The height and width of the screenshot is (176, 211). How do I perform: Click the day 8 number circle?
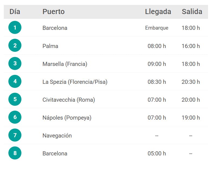coord(15,153)
